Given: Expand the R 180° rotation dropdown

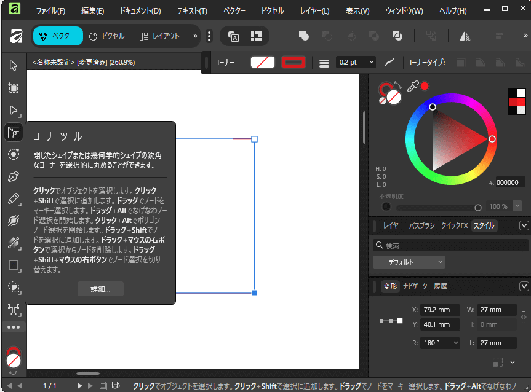Looking at the screenshot, I should click(441, 343).
